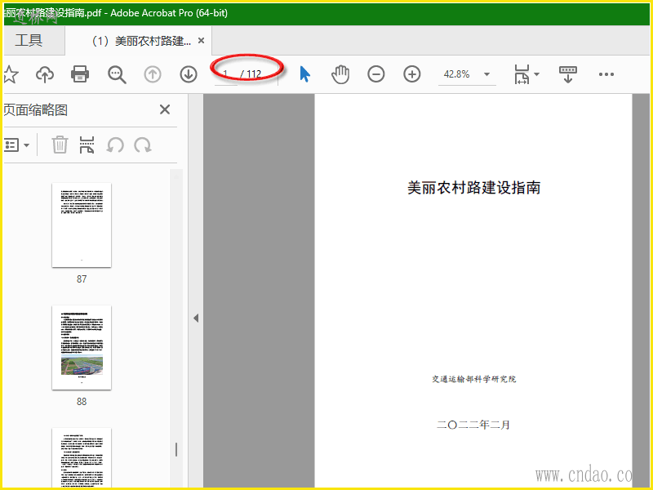
Task: Click the page label 87
Action: tap(82, 279)
